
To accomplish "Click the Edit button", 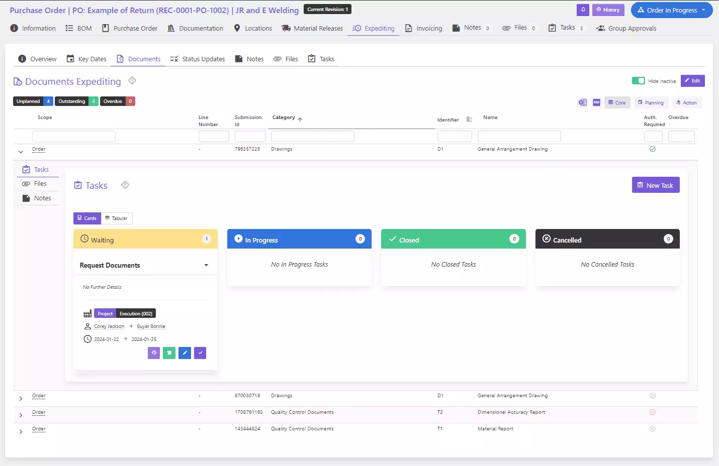I will click(x=693, y=80).
